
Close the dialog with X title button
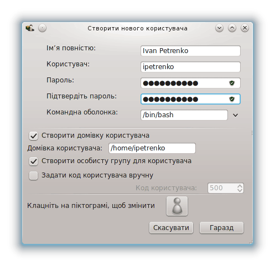click(245, 28)
